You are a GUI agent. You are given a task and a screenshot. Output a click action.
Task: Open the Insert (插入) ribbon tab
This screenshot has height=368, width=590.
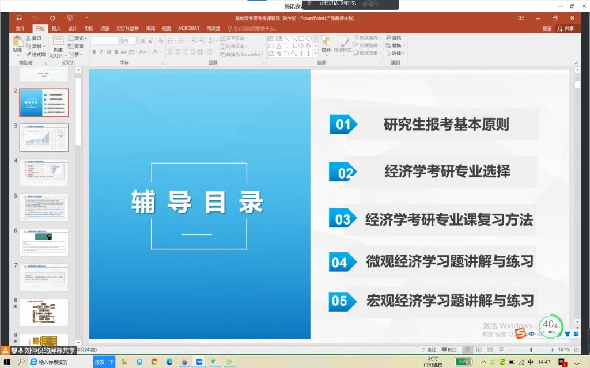(x=56, y=28)
